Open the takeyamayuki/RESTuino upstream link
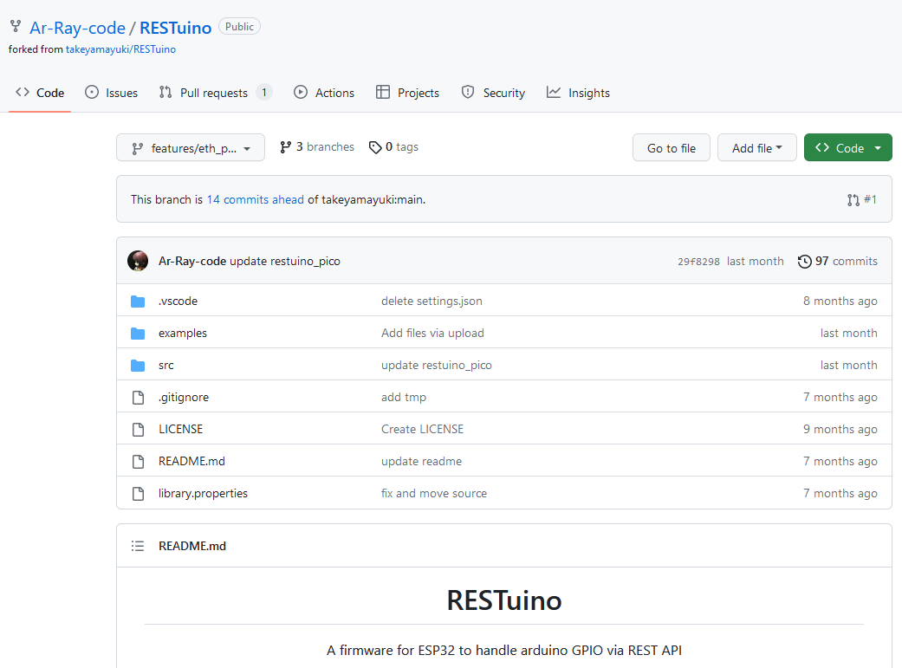Viewport: 902px width, 668px height. (120, 49)
